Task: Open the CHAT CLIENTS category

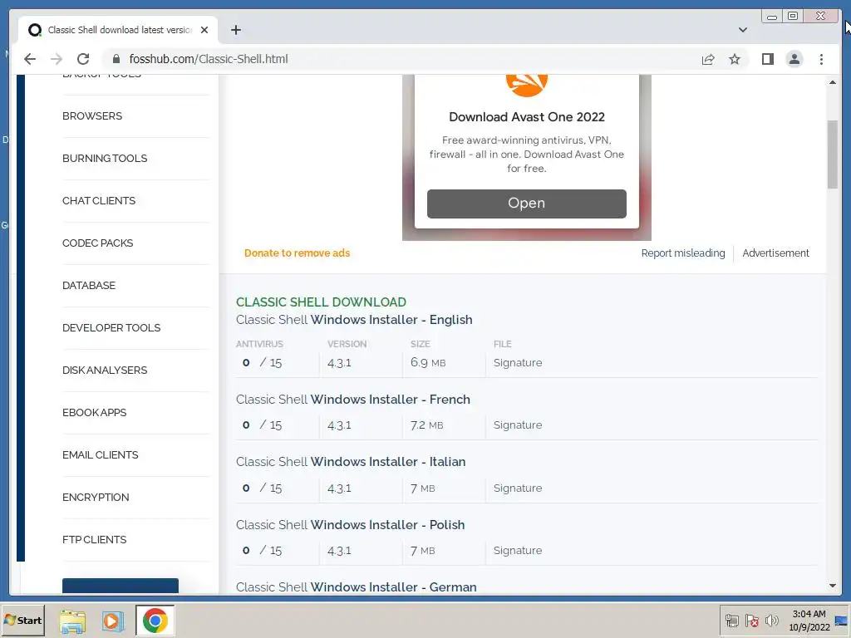Action: coord(99,201)
